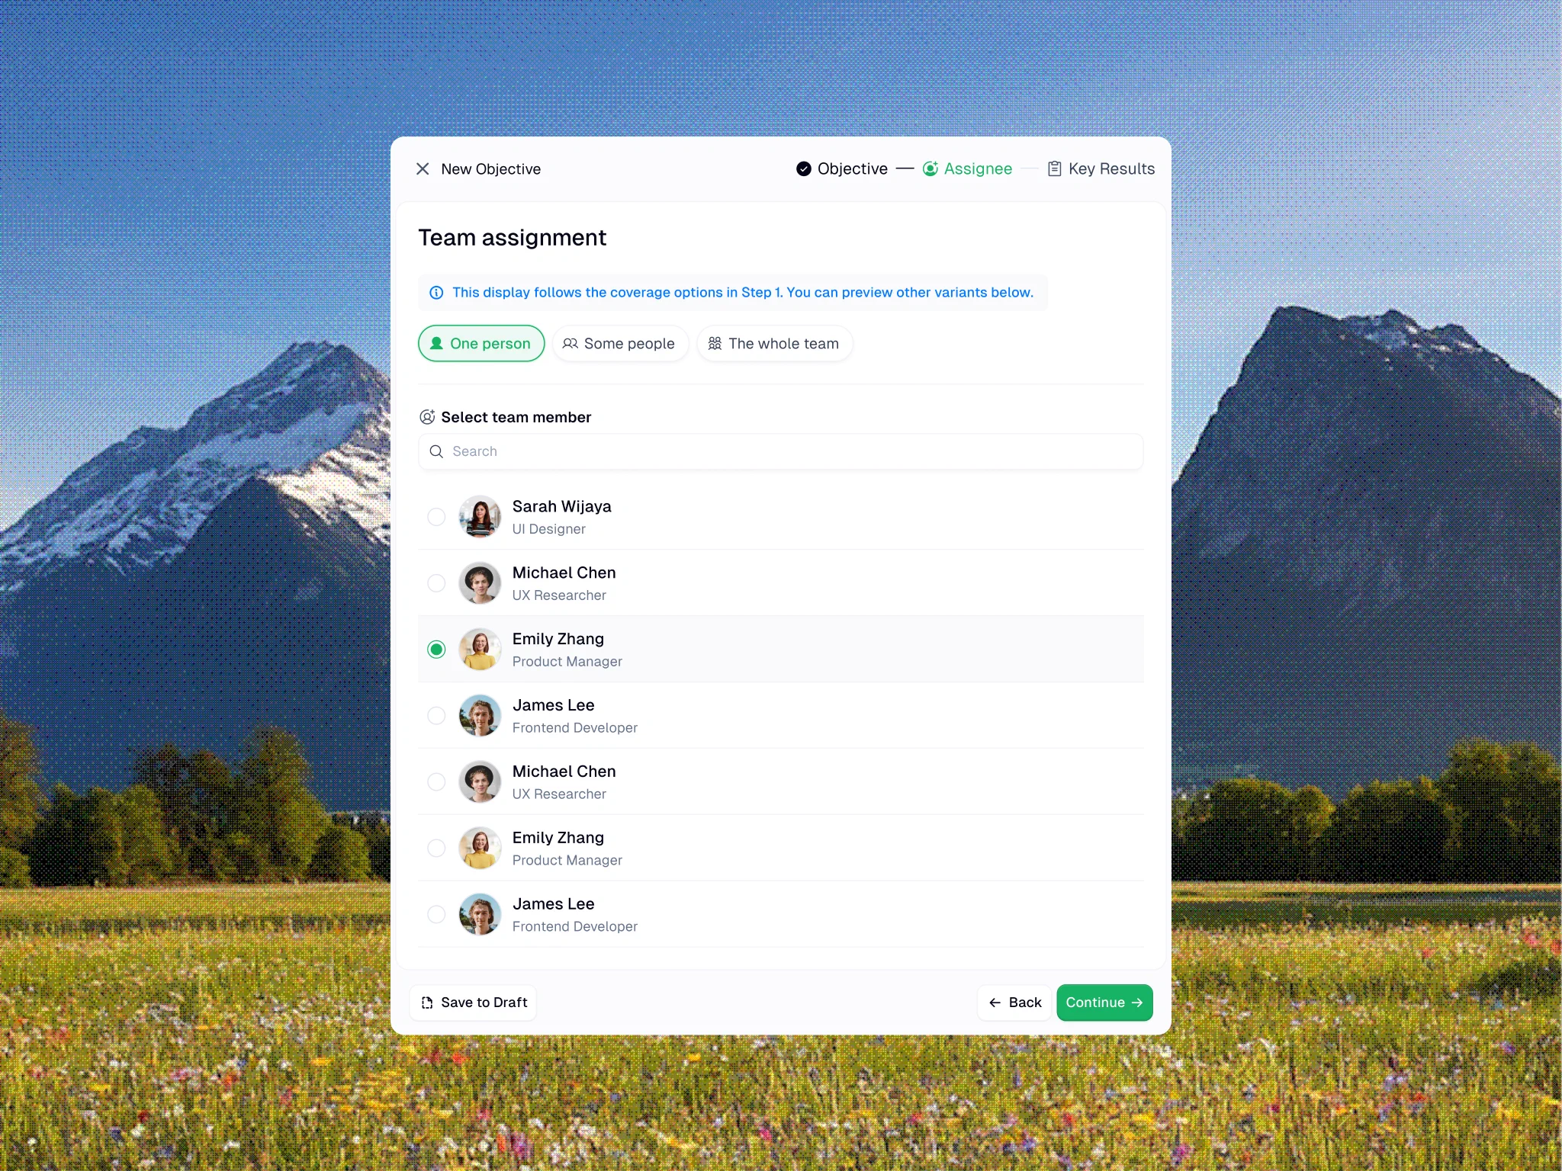Click the Continue arrow icon

(1137, 1003)
